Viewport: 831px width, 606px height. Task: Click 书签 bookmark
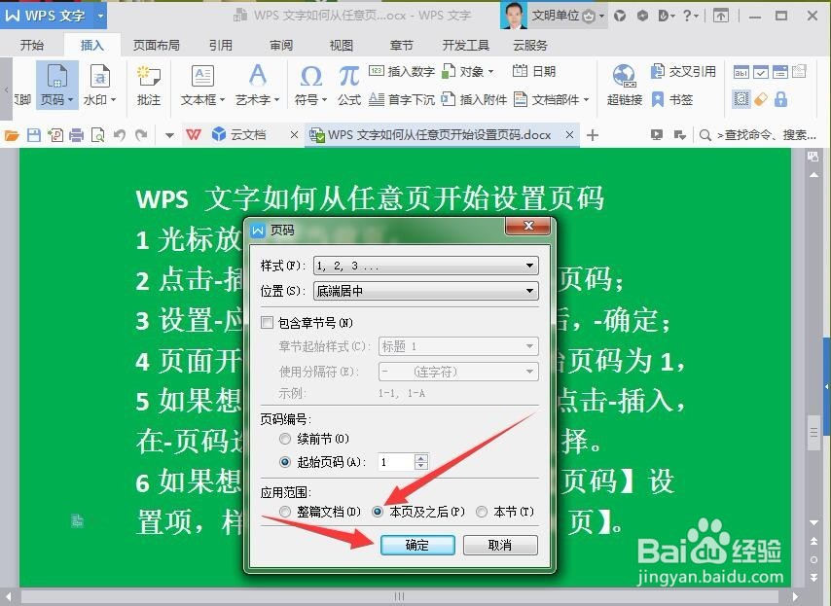pyautogui.click(x=672, y=99)
